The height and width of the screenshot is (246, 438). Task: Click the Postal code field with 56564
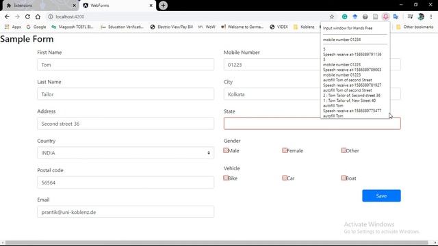[126, 182]
